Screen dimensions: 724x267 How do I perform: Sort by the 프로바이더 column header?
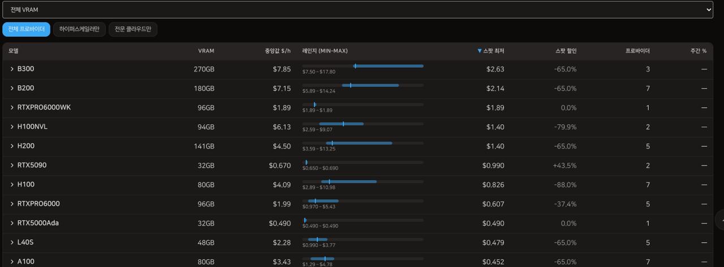pyautogui.click(x=637, y=51)
